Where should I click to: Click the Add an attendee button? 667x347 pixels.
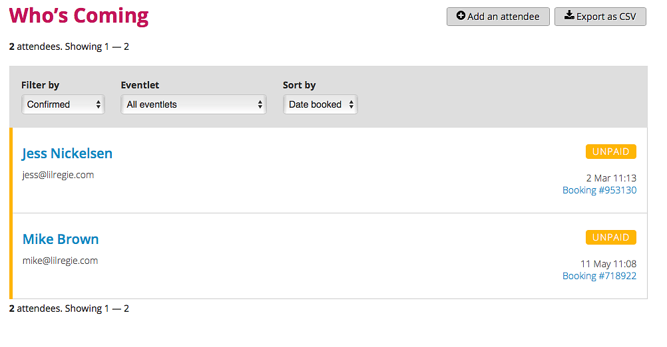click(x=498, y=17)
